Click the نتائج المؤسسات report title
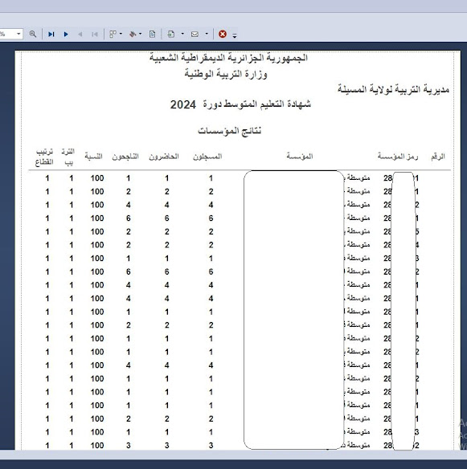Image resolution: width=467 pixels, height=469 pixels. [230, 131]
